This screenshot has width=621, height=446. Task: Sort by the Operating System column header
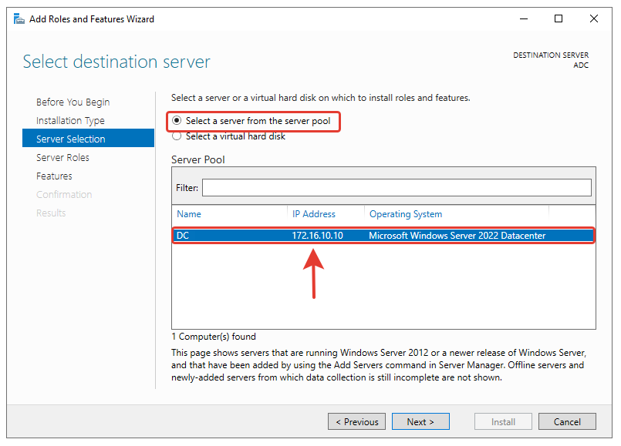click(x=406, y=214)
